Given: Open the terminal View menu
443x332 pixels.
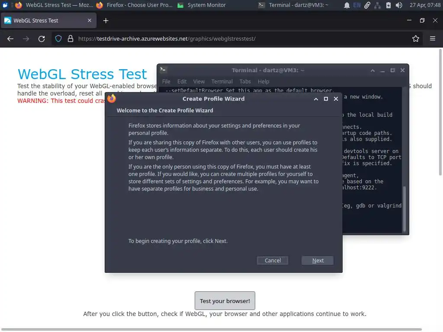Looking at the screenshot, I should [199, 81].
